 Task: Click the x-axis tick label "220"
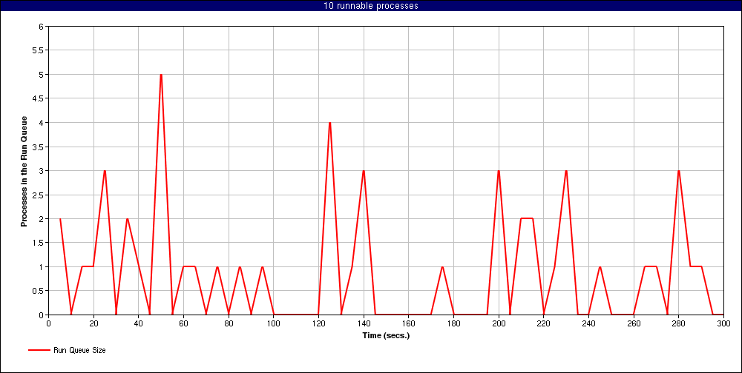[544, 324]
